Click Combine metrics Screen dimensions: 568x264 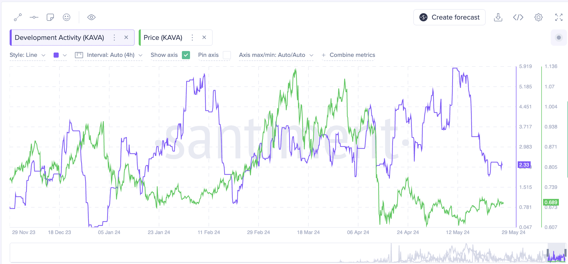349,55
